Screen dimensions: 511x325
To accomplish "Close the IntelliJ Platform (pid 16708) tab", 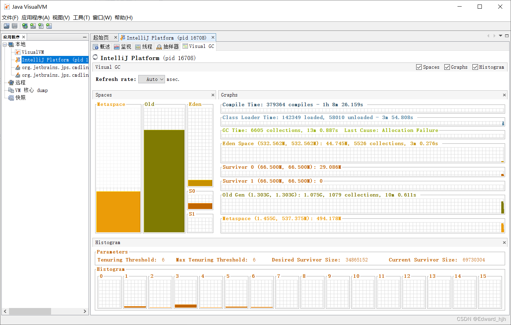I will click(x=213, y=37).
